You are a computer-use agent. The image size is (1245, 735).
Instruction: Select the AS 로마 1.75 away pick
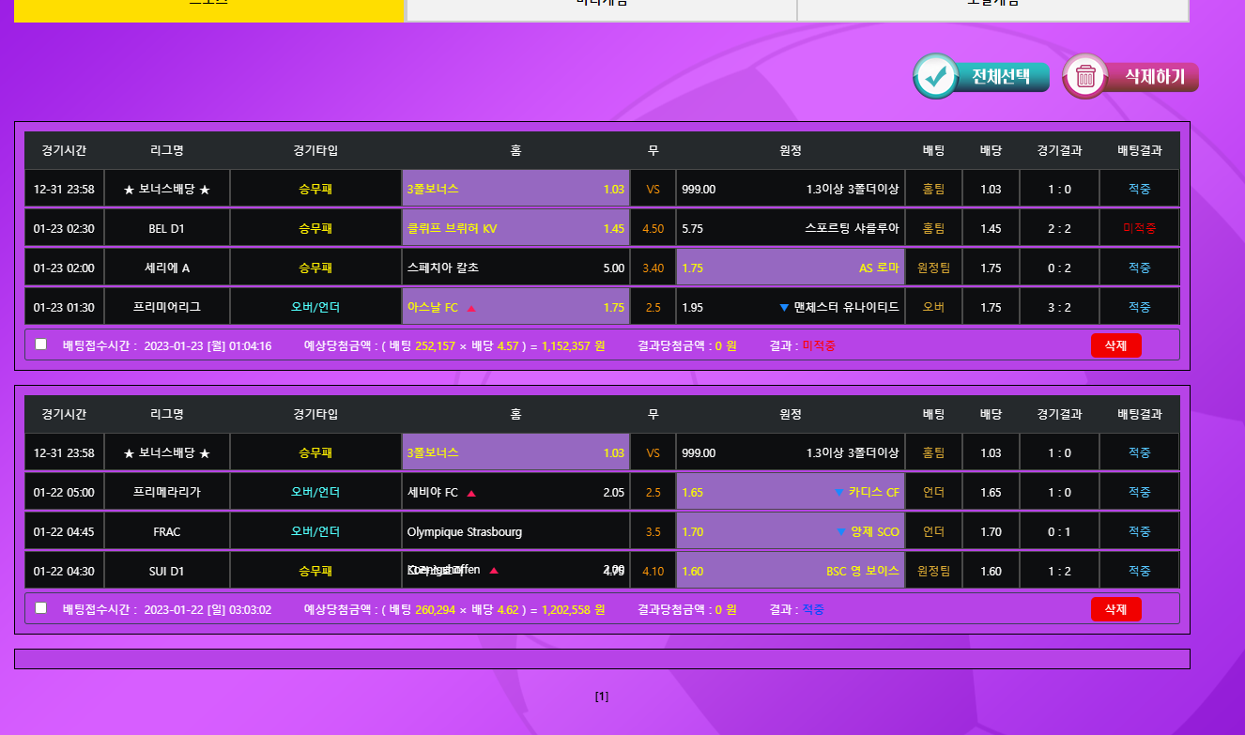(x=791, y=268)
